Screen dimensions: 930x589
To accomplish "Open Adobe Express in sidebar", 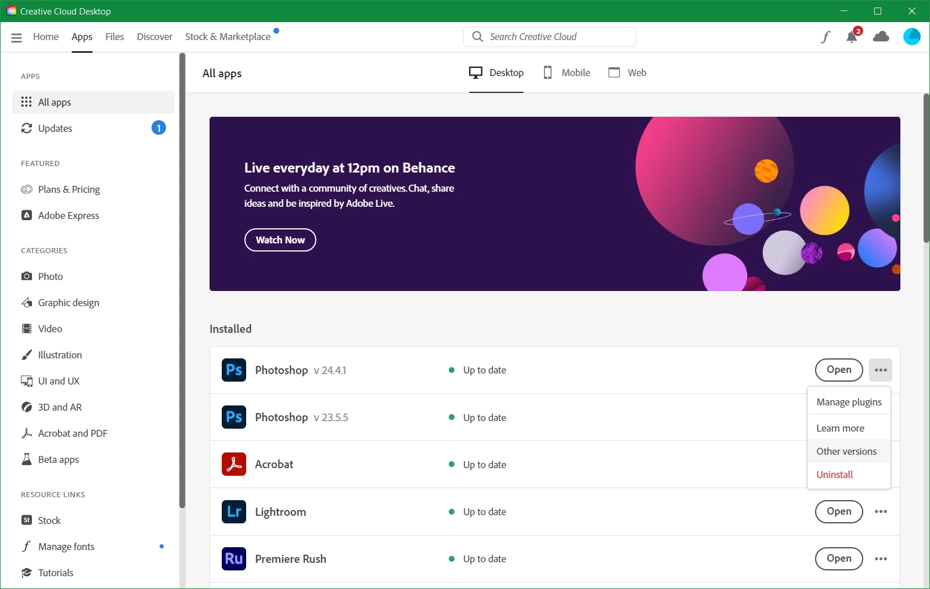I will pos(93,216).
